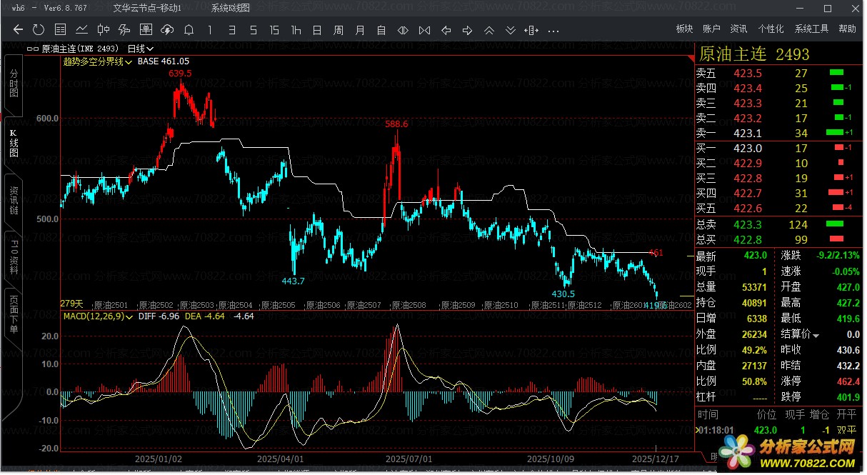Open the quote list icon in the toolbar

click(x=60, y=30)
